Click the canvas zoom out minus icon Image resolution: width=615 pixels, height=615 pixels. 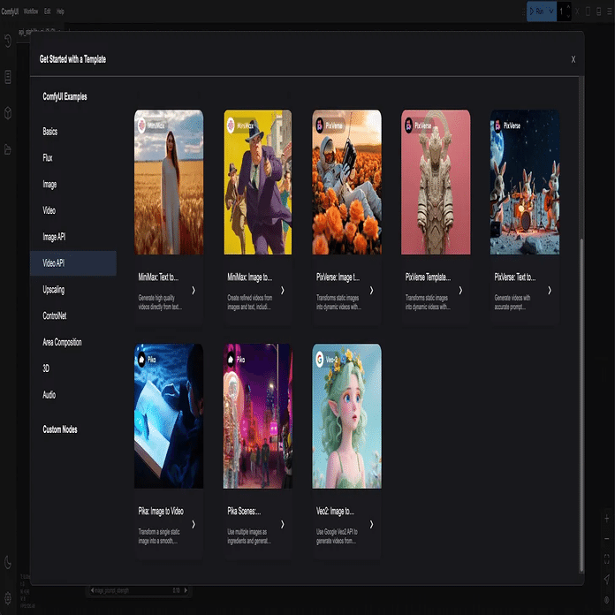pos(607,539)
